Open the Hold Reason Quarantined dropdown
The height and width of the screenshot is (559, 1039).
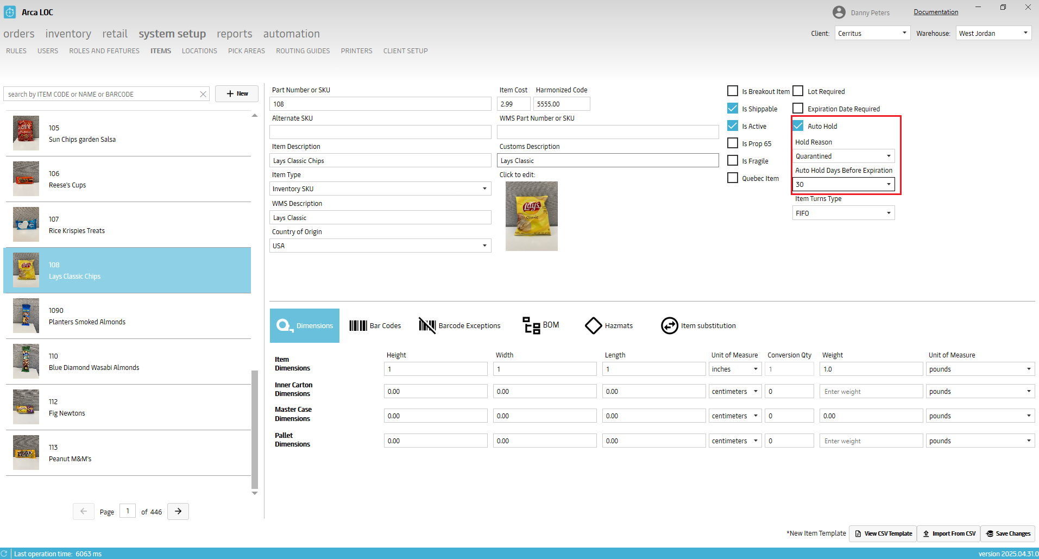[x=843, y=156]
